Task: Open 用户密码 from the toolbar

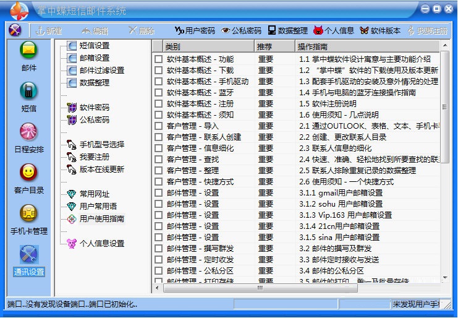Action: tap(195, 31)
